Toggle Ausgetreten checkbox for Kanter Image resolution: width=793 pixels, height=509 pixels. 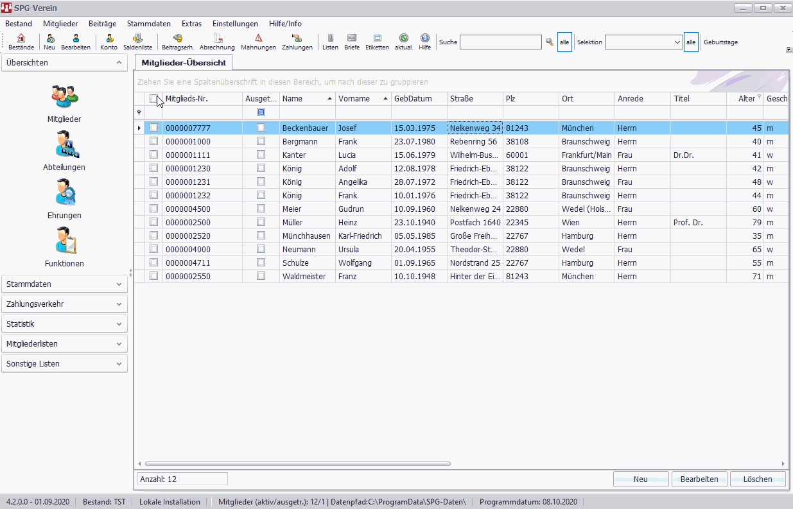click(x=261, y=155)
